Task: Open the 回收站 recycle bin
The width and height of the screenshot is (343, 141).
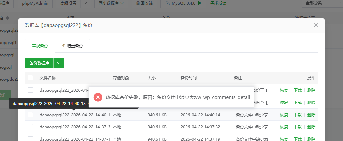Action: [144, 3]
